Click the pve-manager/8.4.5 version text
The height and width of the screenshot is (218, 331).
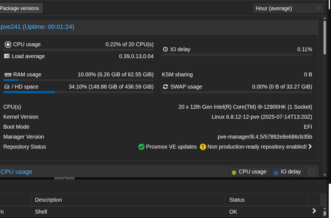point(265,137)
